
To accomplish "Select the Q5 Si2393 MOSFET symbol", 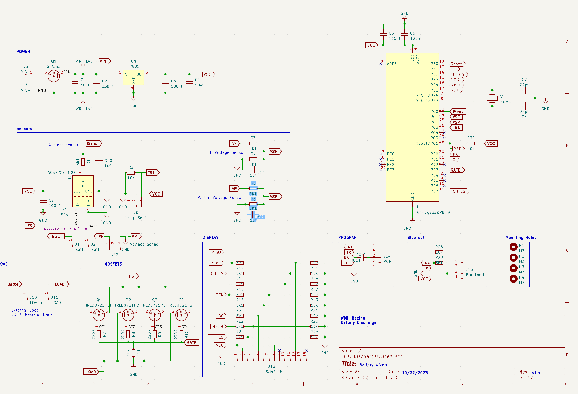I will (54, 76).
